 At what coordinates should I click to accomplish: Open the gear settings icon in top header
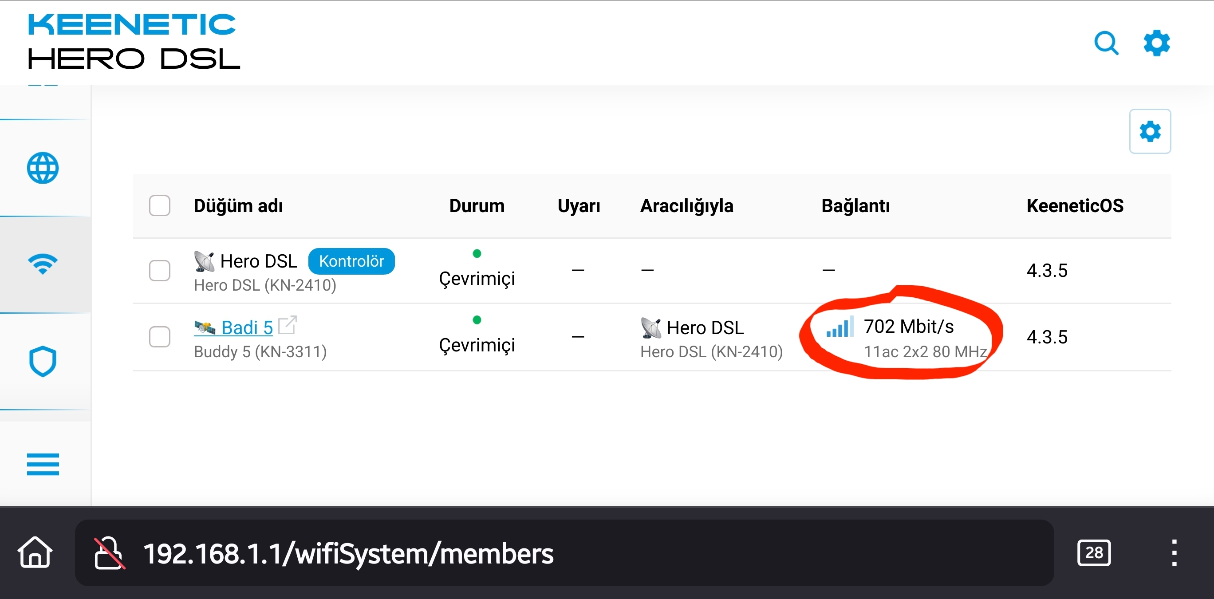1156,43
